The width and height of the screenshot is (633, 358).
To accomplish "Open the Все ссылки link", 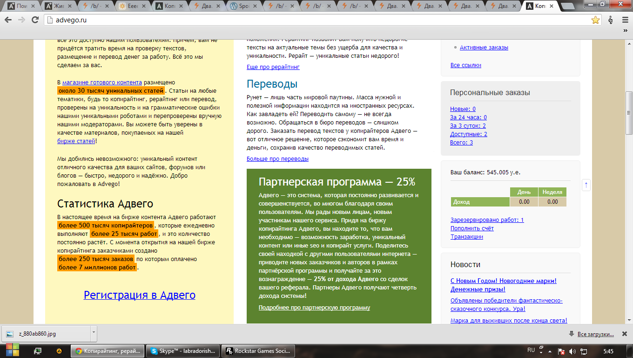I will (466, 65).
